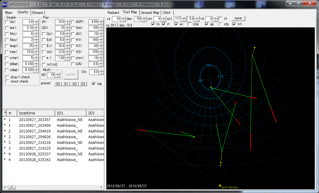Click the anti-helion marker on map

220,185
